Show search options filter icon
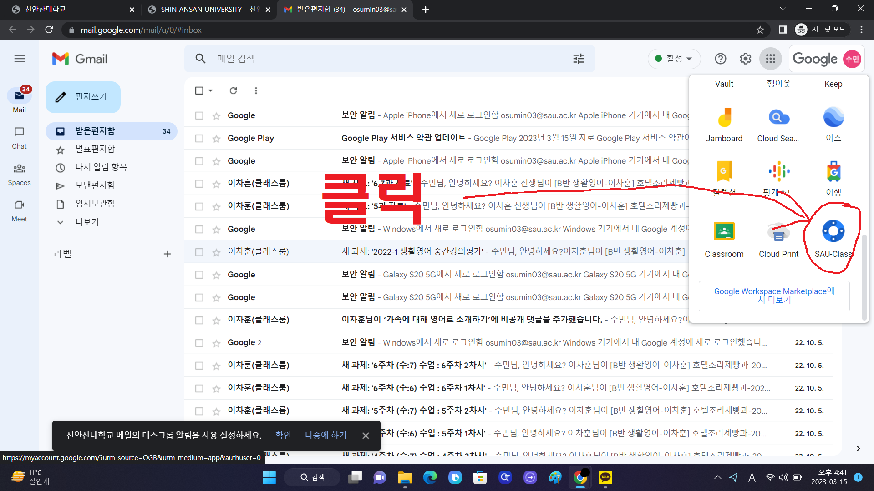Viewport: 874px width, 491px height. click(578, 59)
